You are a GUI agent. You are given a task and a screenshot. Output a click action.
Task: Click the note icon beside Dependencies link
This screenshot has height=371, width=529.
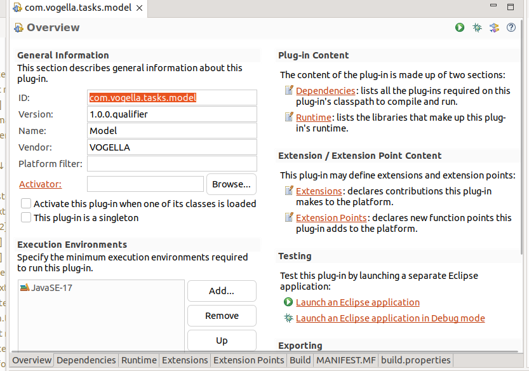(289, 90)
